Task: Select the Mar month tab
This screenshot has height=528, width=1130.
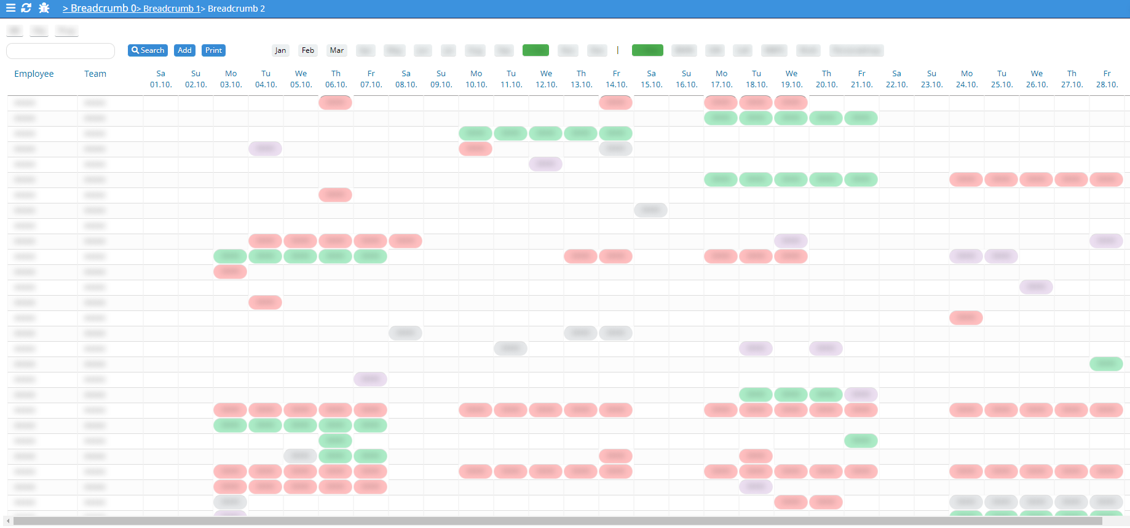Action: pyautogui.click(x=337, y=50)
